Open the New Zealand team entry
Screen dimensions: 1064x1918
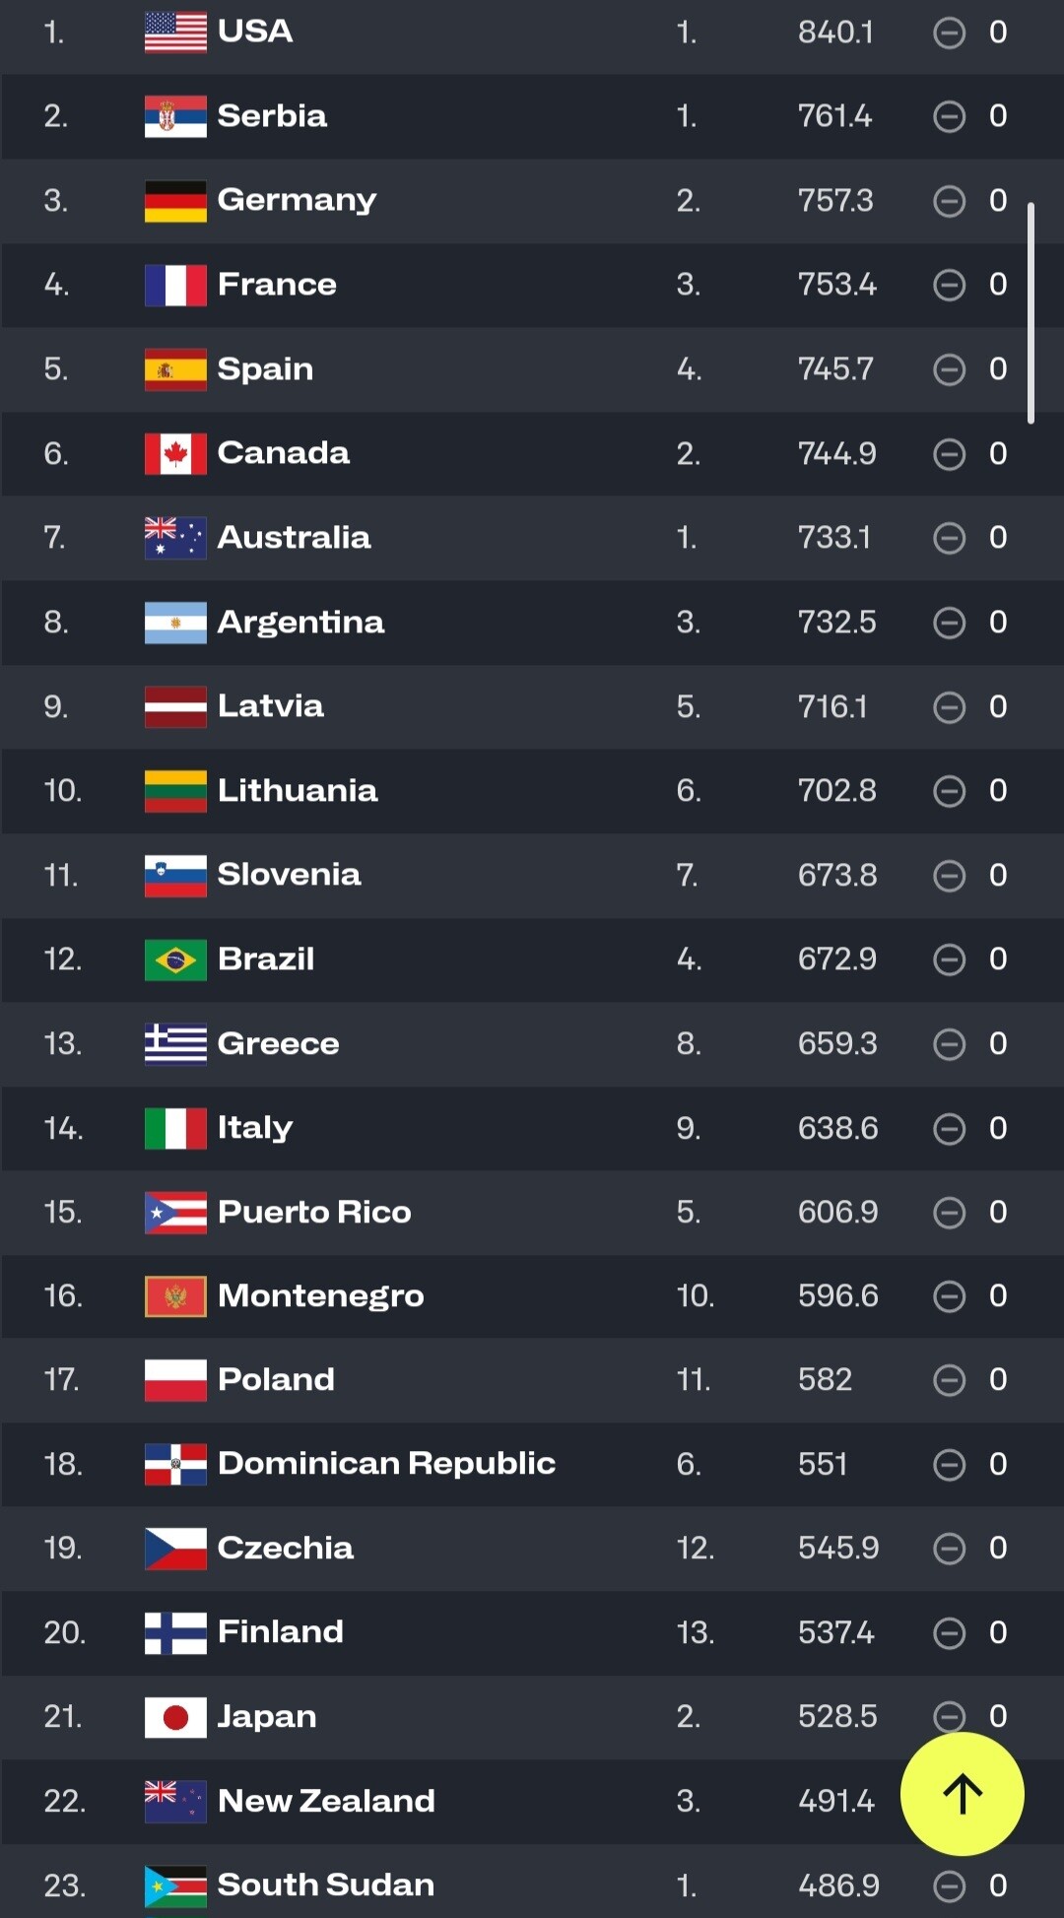pos(326,1801)
